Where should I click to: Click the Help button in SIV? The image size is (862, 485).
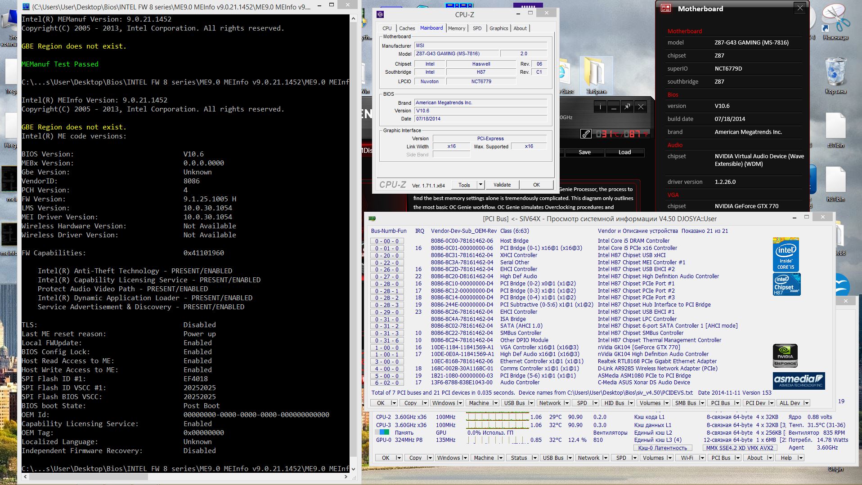point(786,458)
